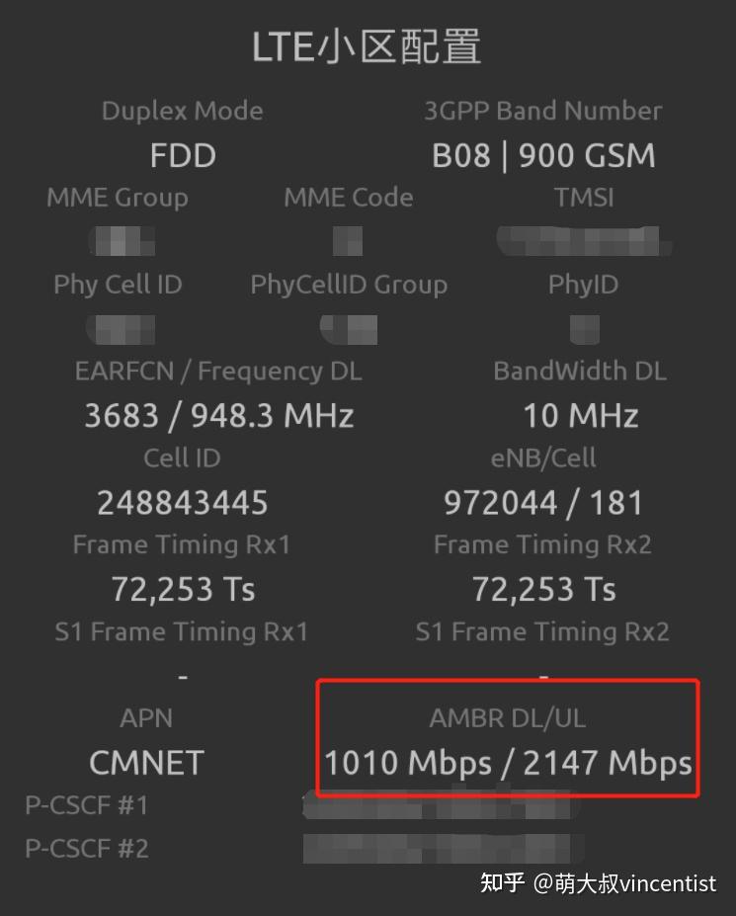Click the B08 | 900 GSM band entry
This screenshot has width=736, height=916.
[543, 155]
